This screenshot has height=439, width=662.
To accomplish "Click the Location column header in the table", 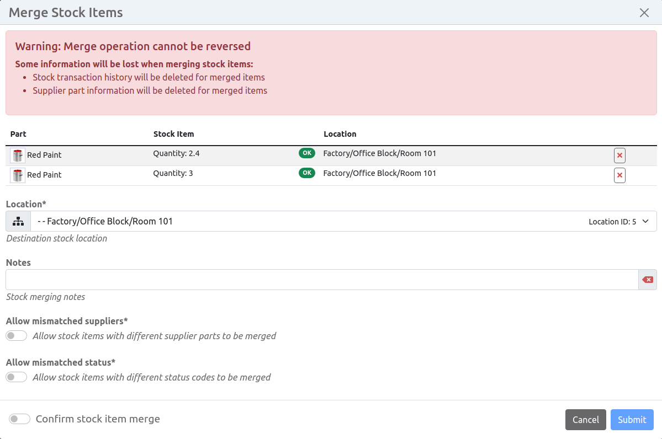I will click(x=340, y=134).
